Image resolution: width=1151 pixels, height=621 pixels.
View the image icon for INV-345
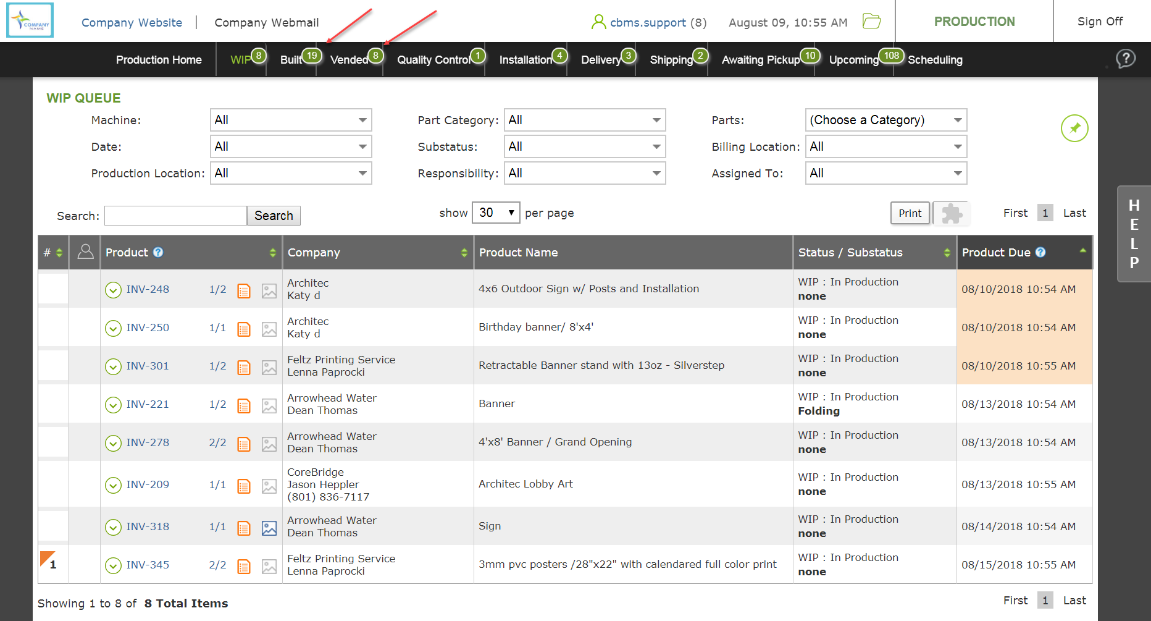(x=269, y=566)
